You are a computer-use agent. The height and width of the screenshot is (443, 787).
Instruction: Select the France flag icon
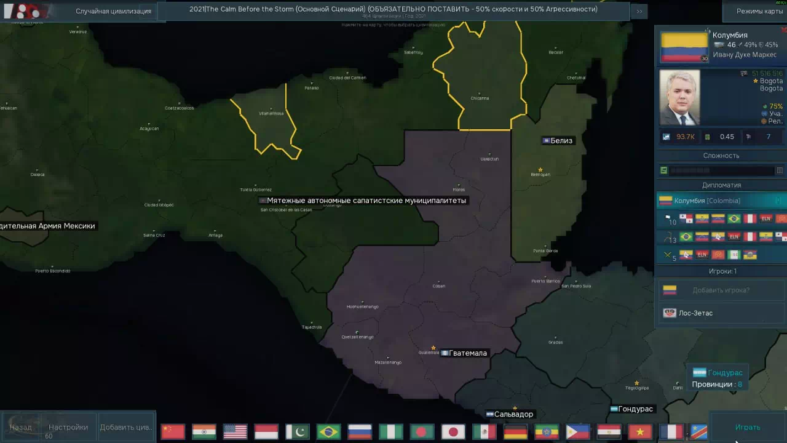671,432
